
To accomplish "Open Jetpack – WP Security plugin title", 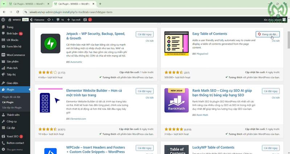I will (x=95, y=36).
